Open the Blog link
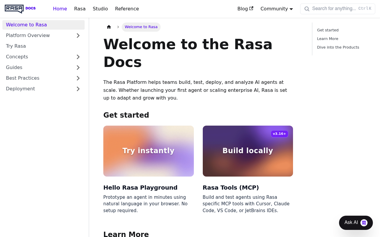The image size is (380, 237). point(245,9)
